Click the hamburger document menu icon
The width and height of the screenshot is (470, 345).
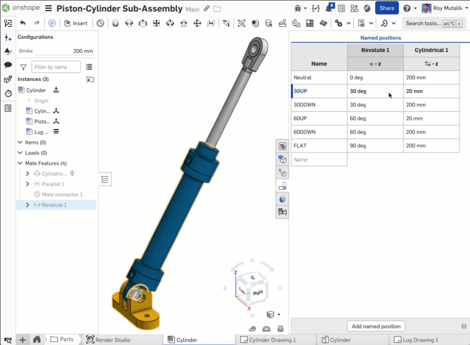[x=48, y=9]
